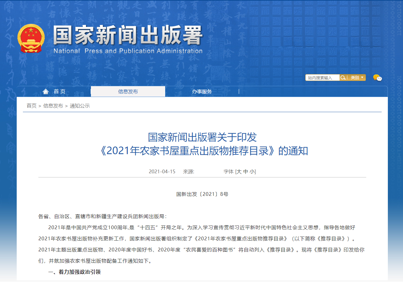Switch to the 信息发布 navigation tab
The height and width of the screenshot is (282, 403).
coord(128,91)
